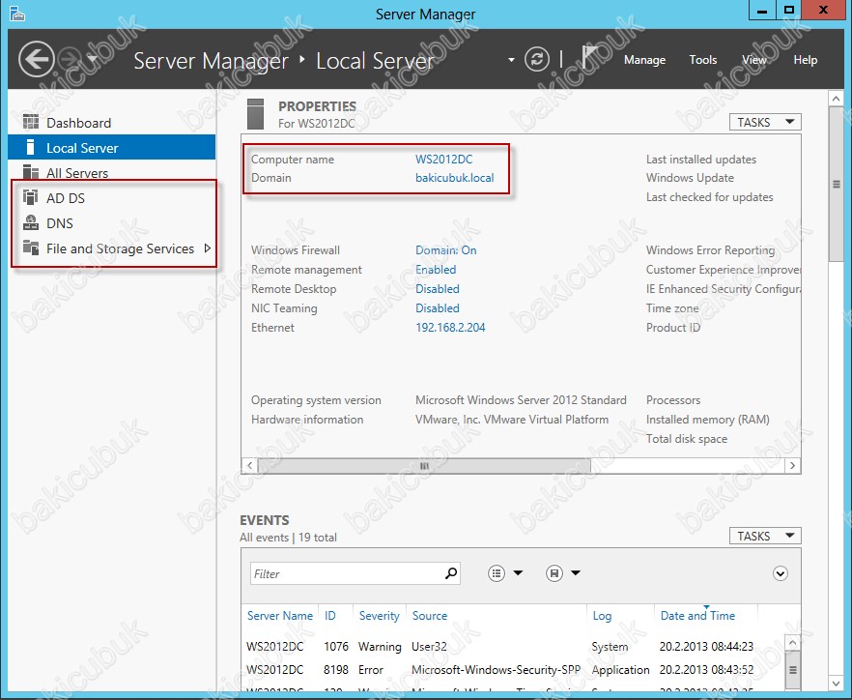This screenshot has width=852, height=700.
Task: Click the Events Filter input field
Action: point(347,573)
